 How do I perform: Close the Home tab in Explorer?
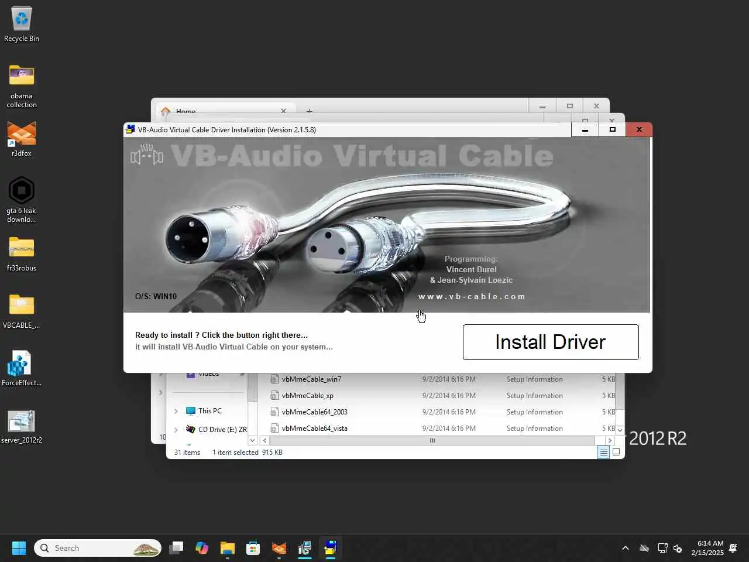point(284,111)
